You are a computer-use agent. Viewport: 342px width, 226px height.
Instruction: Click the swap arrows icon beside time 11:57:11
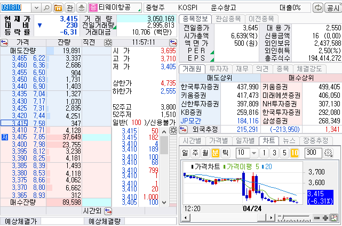173,43
